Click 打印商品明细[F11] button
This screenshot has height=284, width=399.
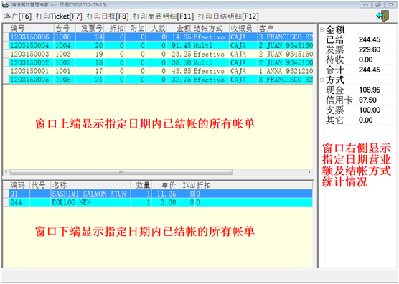(163, 16)
